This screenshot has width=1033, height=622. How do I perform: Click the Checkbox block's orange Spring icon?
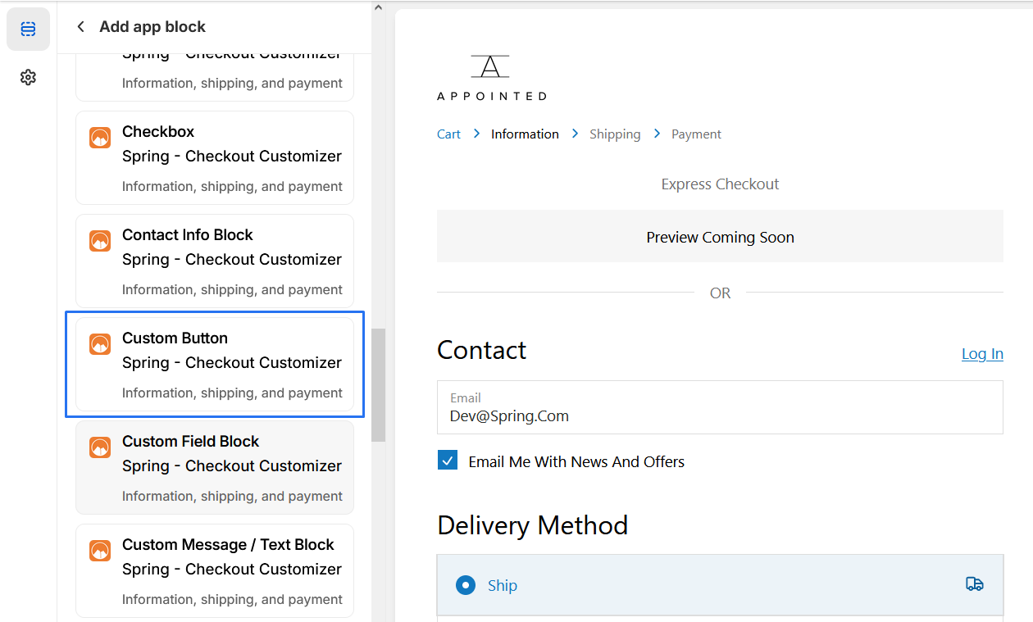(x=100, y=138)
